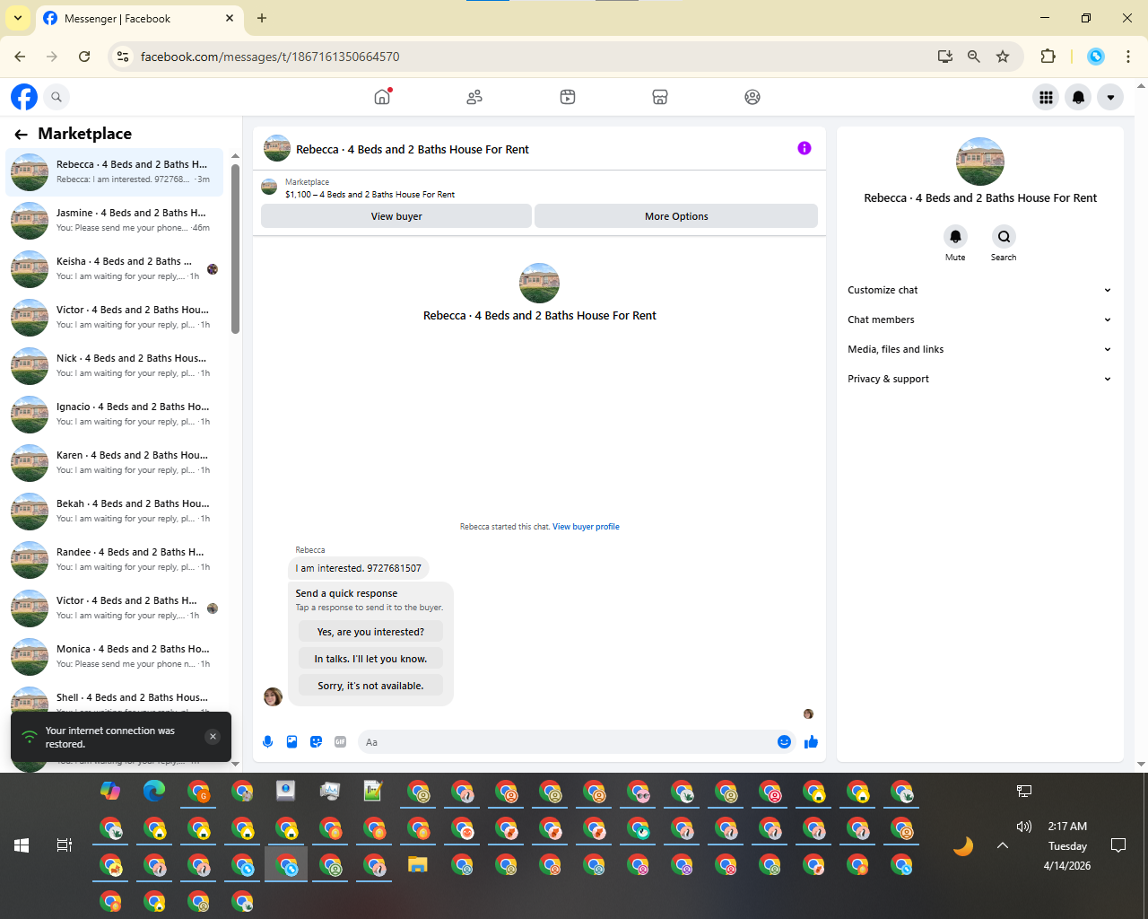Open the account dropdown arrow
This screenshot has height=919, width=1148.
pos(1110,97)
